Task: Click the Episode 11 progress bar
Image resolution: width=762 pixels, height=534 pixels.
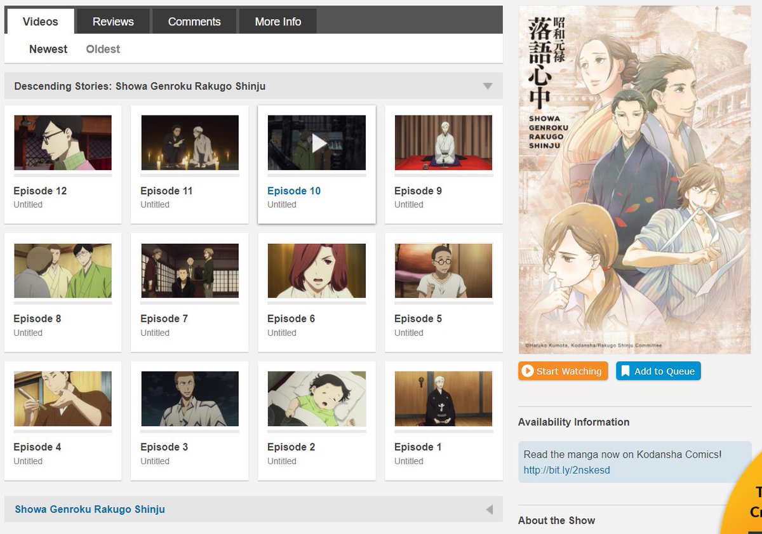Action: tap(190, 175)
